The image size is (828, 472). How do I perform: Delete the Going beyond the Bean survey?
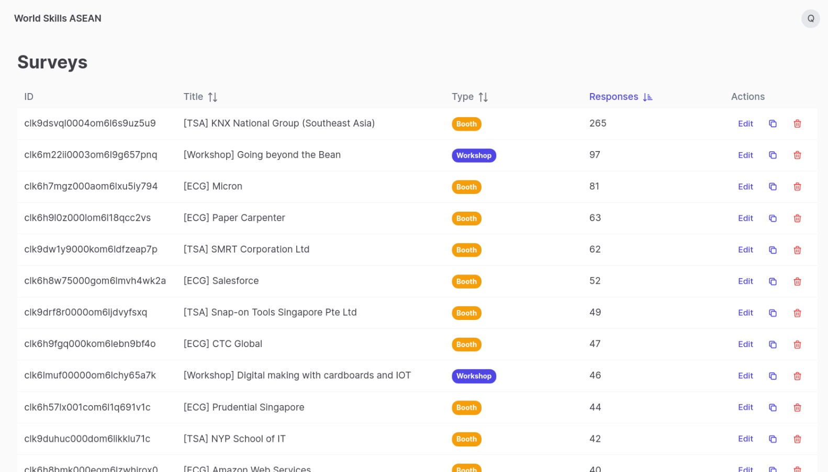tap(797, 155)
